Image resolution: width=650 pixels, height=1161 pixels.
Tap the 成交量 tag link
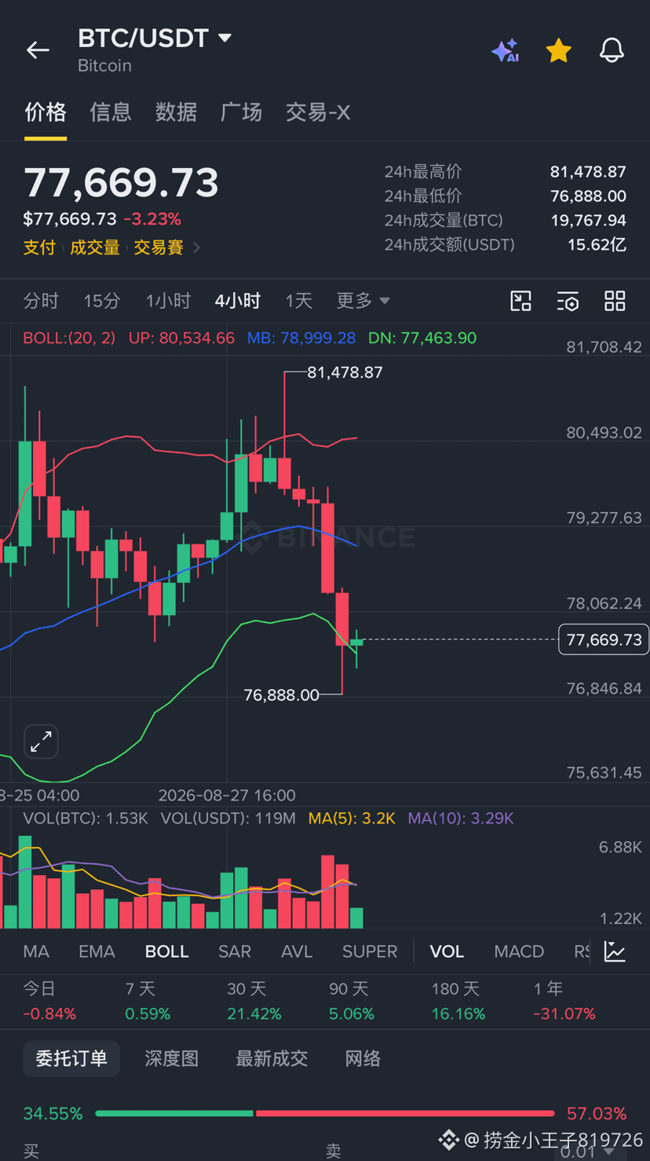[x=95, y=247]
